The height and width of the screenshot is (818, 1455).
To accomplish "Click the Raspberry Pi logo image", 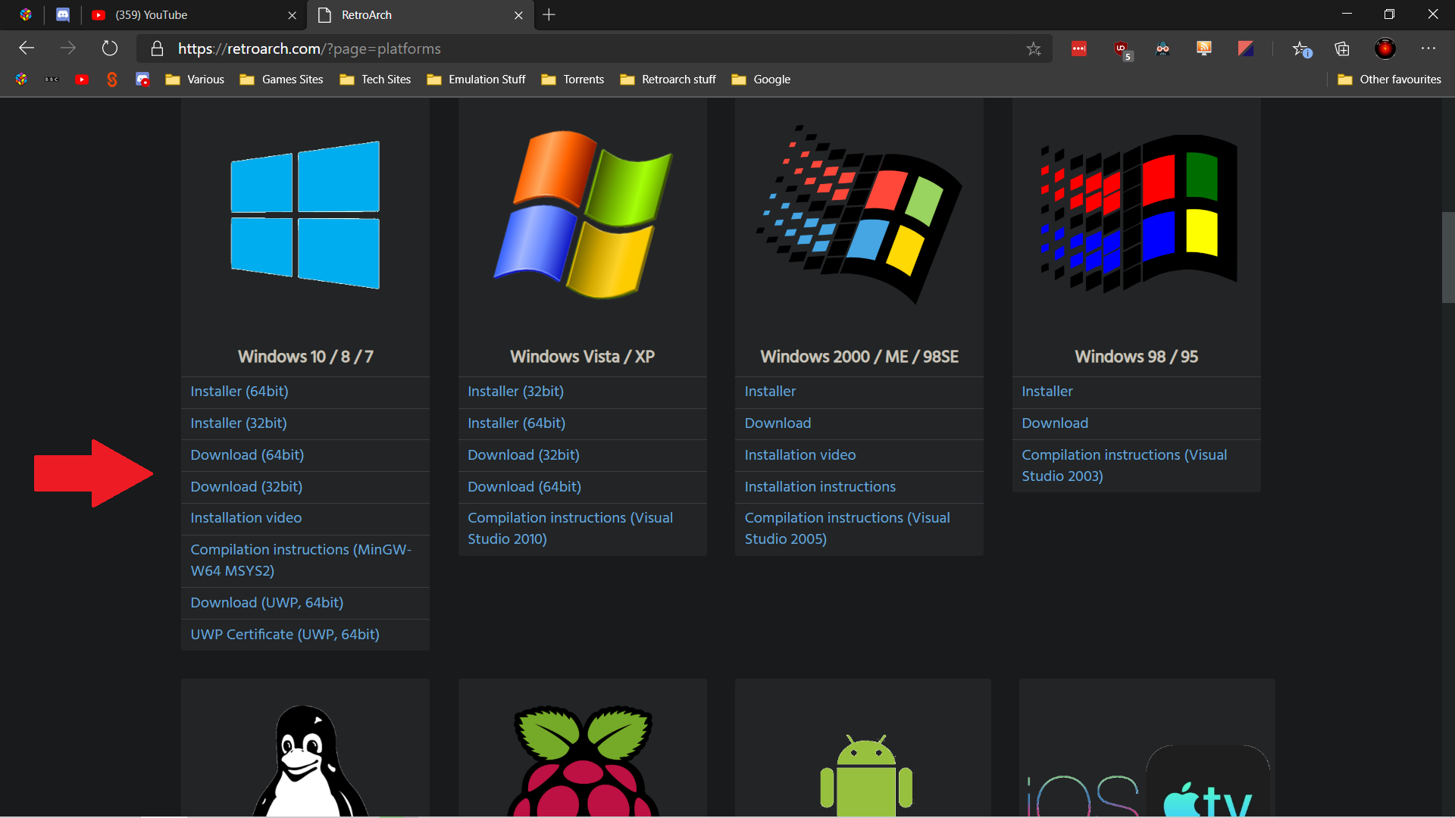I will 583,760.
